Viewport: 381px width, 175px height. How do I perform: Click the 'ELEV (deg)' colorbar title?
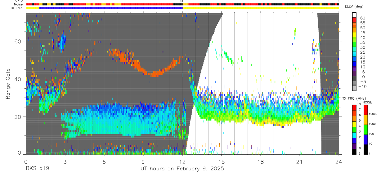click(355, 6)
